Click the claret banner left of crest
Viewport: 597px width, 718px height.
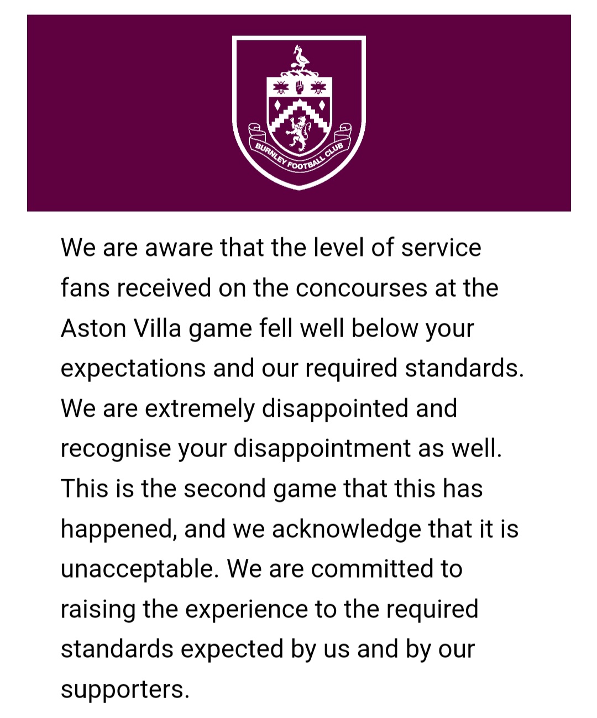(129, 113)
